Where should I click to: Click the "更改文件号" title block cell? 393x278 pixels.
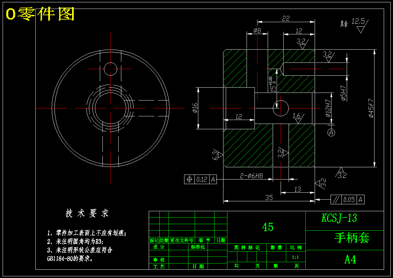[x=182, y=240]
